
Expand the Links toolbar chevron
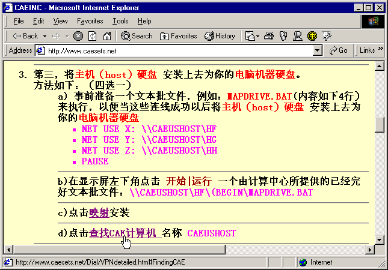pos(381,50)
